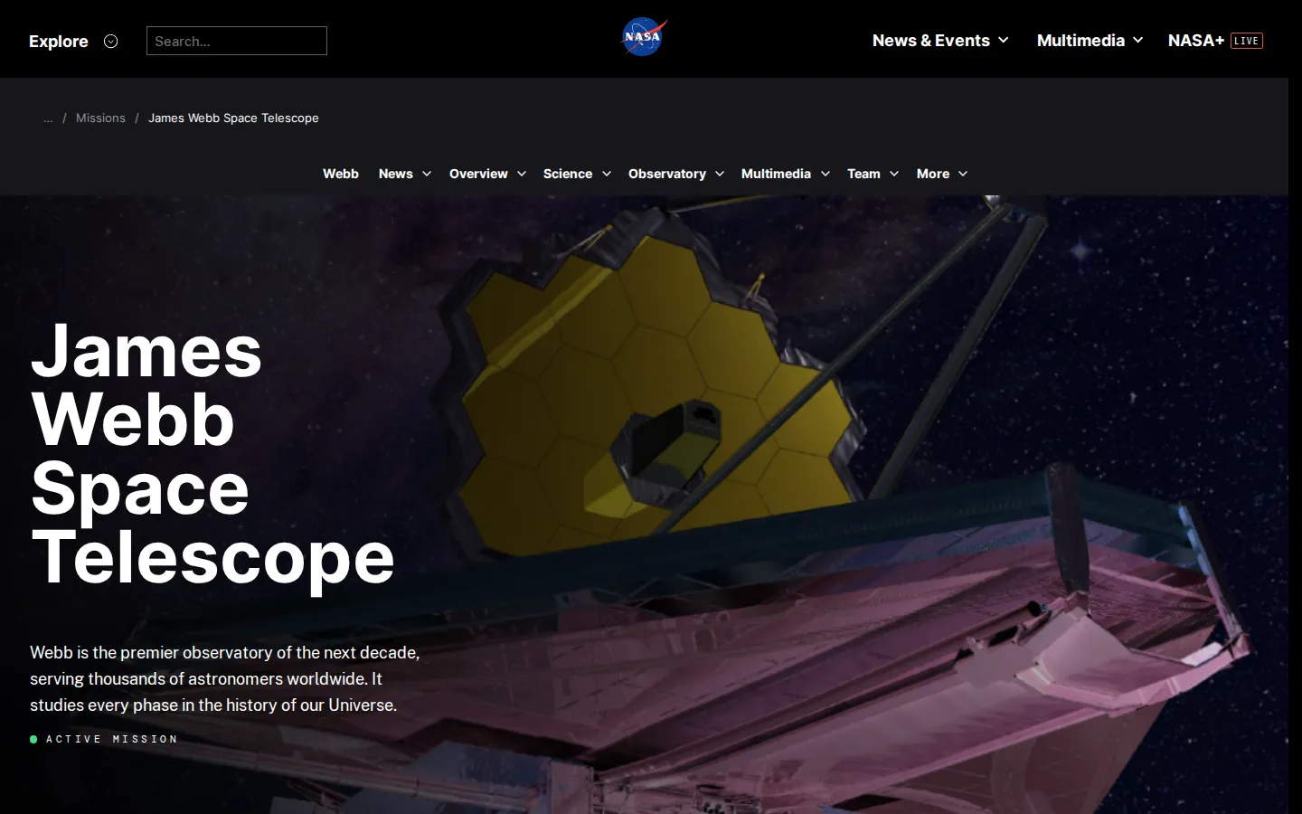The image size is (1302, 814).
Task: Go to Missions breadcrumb link
Action: [100, 118]
